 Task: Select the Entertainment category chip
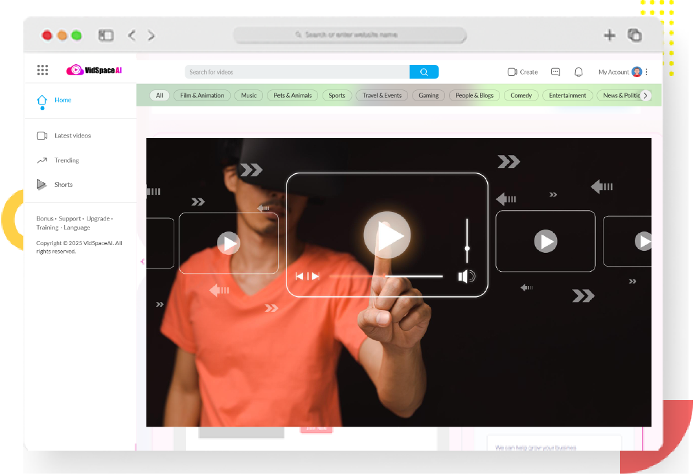[568, 95]
